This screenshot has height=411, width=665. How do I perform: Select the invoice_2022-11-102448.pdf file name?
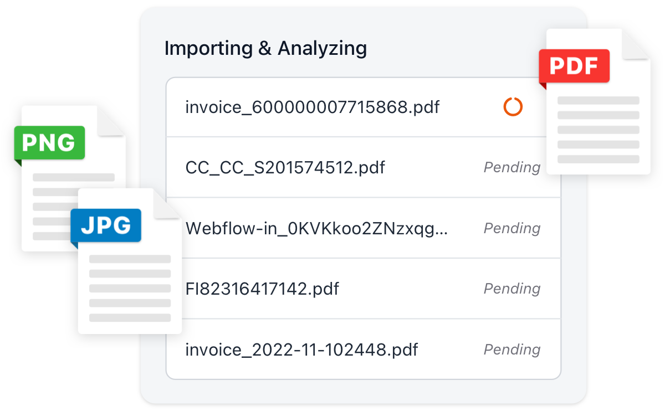click(301, 350)
